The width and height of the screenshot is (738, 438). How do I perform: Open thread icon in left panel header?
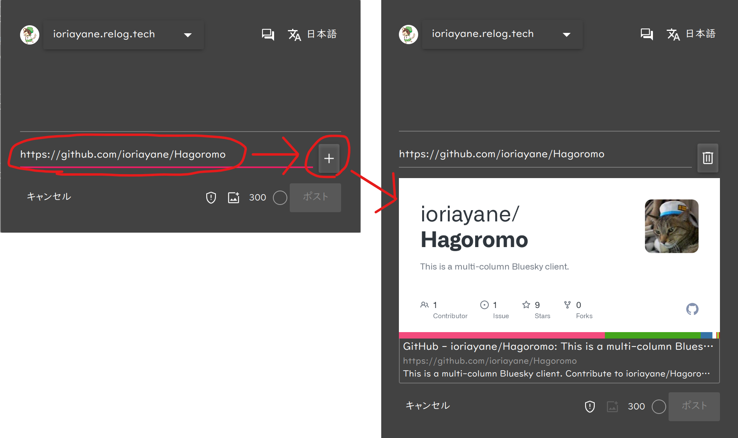click(x=268, y=34)
